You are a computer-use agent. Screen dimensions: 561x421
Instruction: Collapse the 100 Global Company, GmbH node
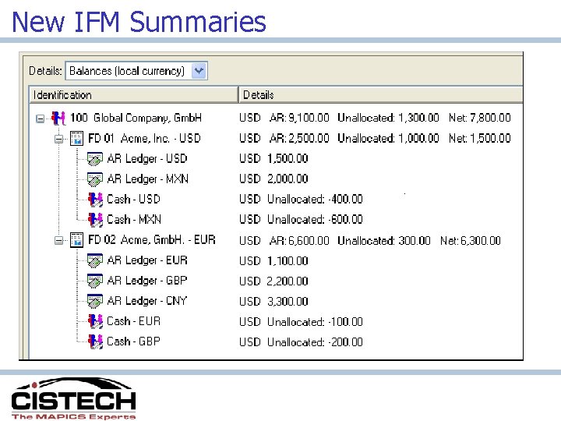(x=41, y=119)
